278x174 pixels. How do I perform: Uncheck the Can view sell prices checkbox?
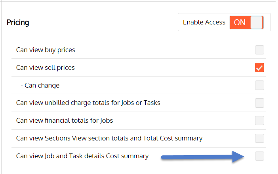pos(259,67)
